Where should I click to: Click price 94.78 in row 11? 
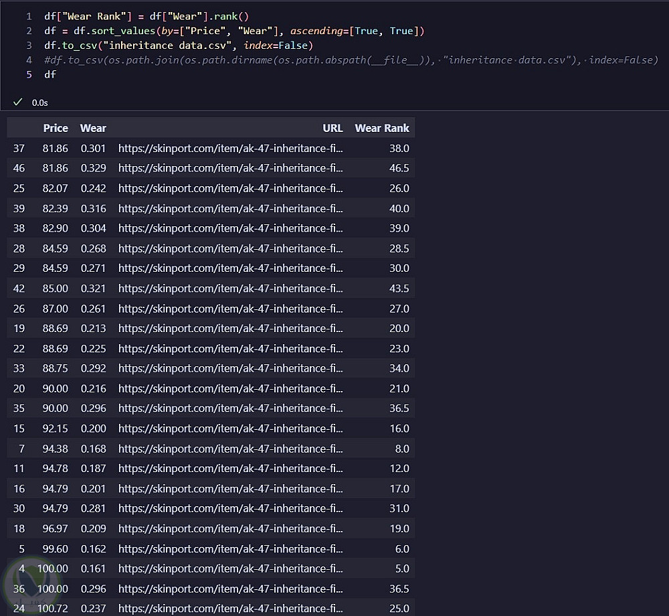click(55, 468)
